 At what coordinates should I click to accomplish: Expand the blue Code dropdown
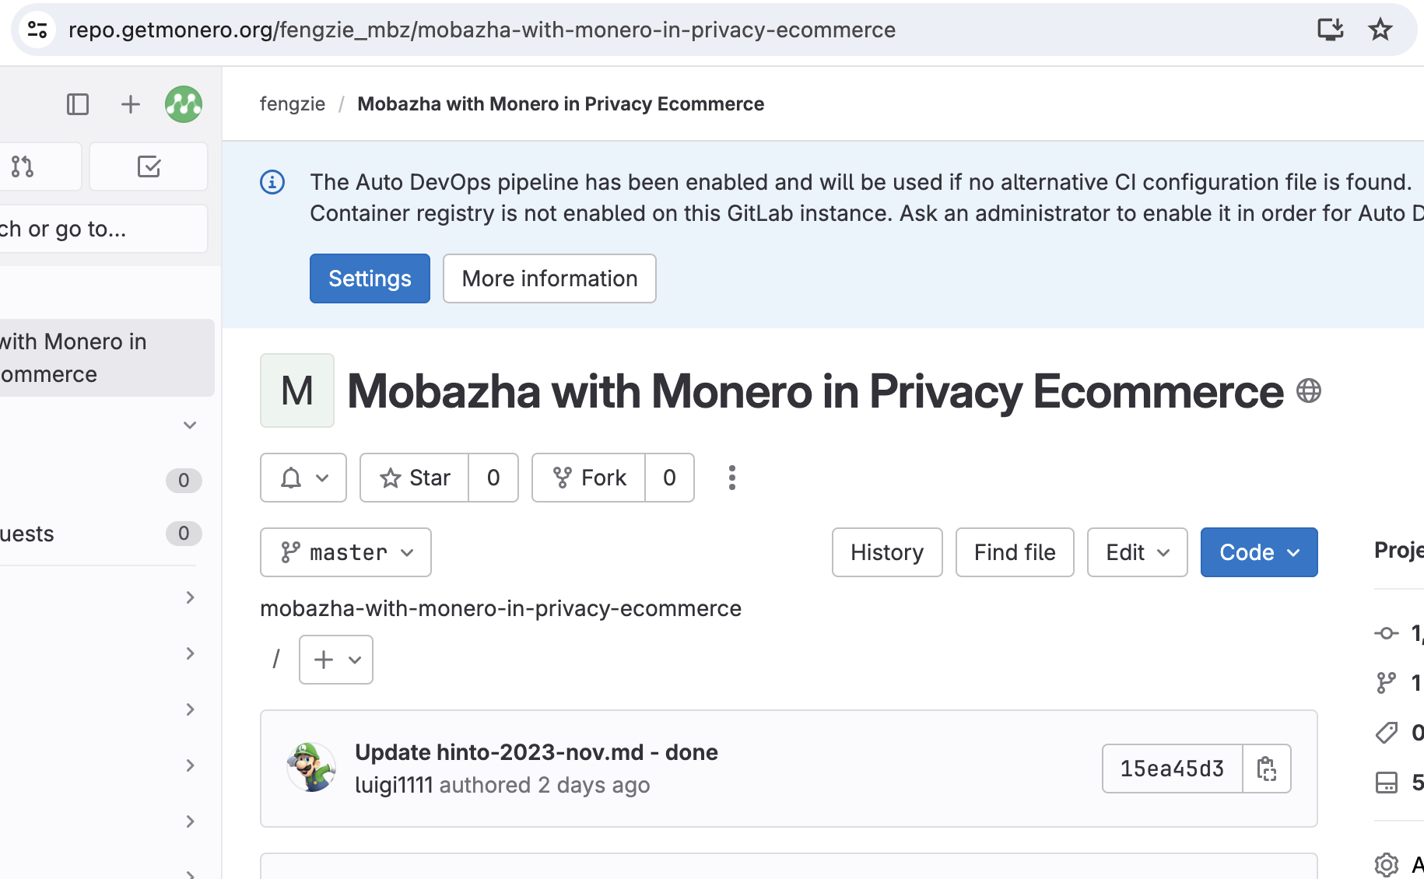[1258, 552]
